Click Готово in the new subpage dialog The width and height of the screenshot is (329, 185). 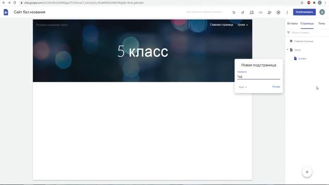[276, 87]
